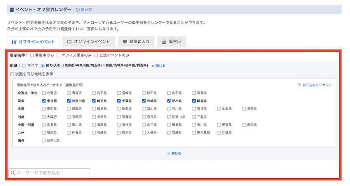The width and height of the screenshot is (350, 186).
Task: Uncheck the 栃木県 checkbox
Action: click(169, 101)
